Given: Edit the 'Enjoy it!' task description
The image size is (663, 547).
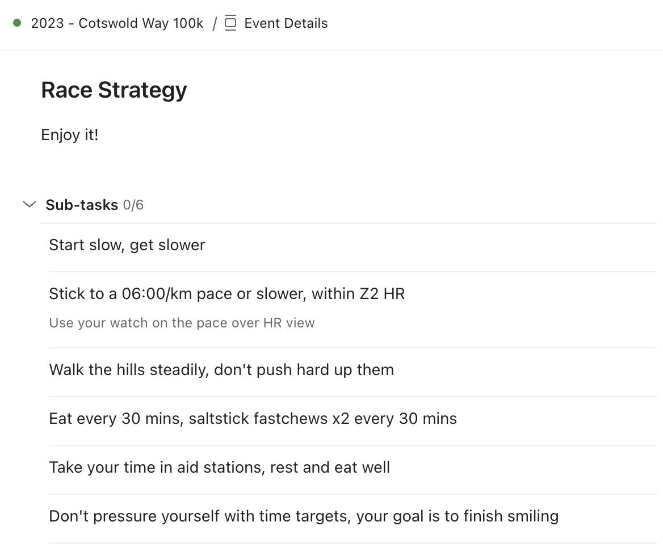Looking at the screenshot, I should (x=70, y=135).
